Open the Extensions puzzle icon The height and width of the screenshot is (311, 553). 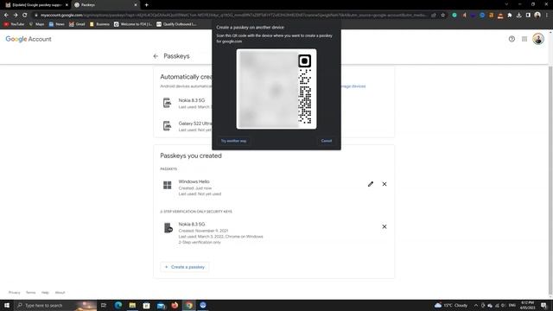[510, 16]
